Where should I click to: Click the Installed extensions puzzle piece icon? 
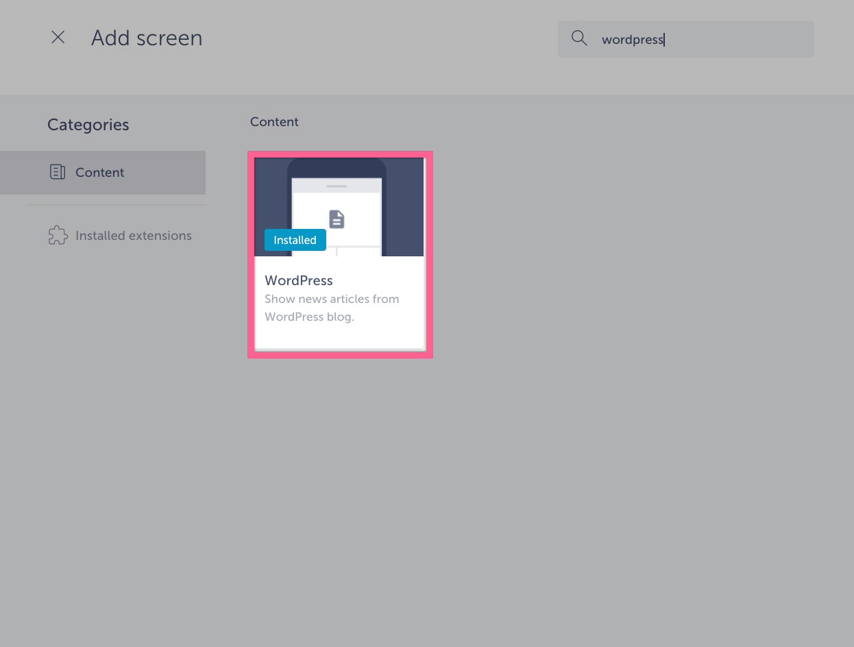58,235
